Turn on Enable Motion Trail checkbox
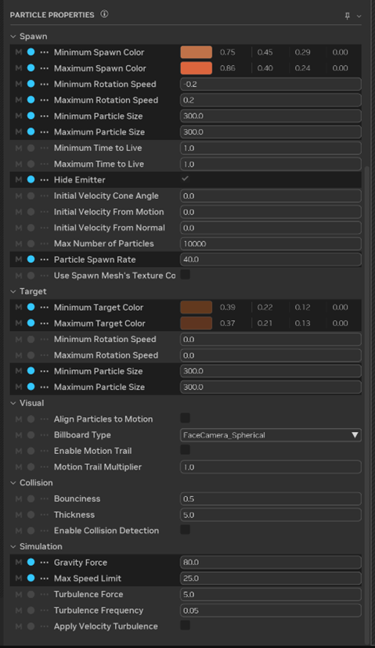375x648 pixels. [x=186, y=450]
